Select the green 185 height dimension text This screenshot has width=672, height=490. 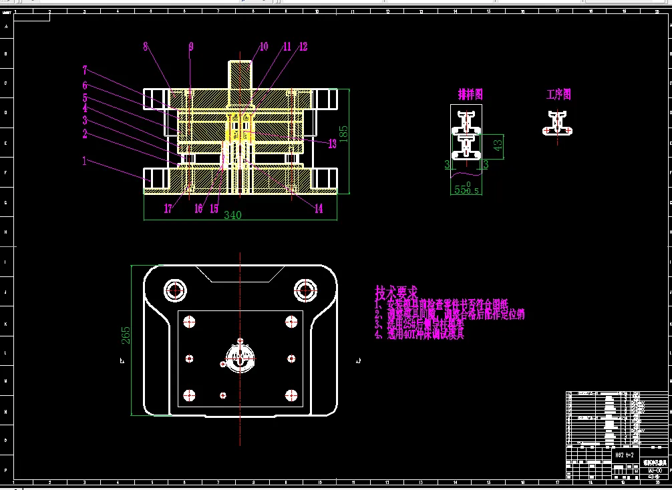344,134
